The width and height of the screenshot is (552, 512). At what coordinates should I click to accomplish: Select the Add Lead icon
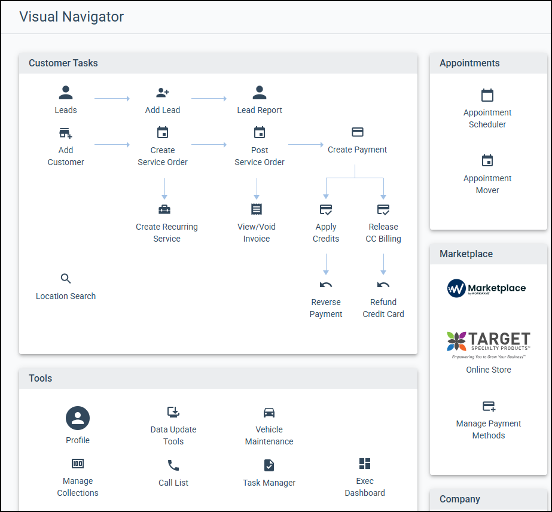pos(163,93)
